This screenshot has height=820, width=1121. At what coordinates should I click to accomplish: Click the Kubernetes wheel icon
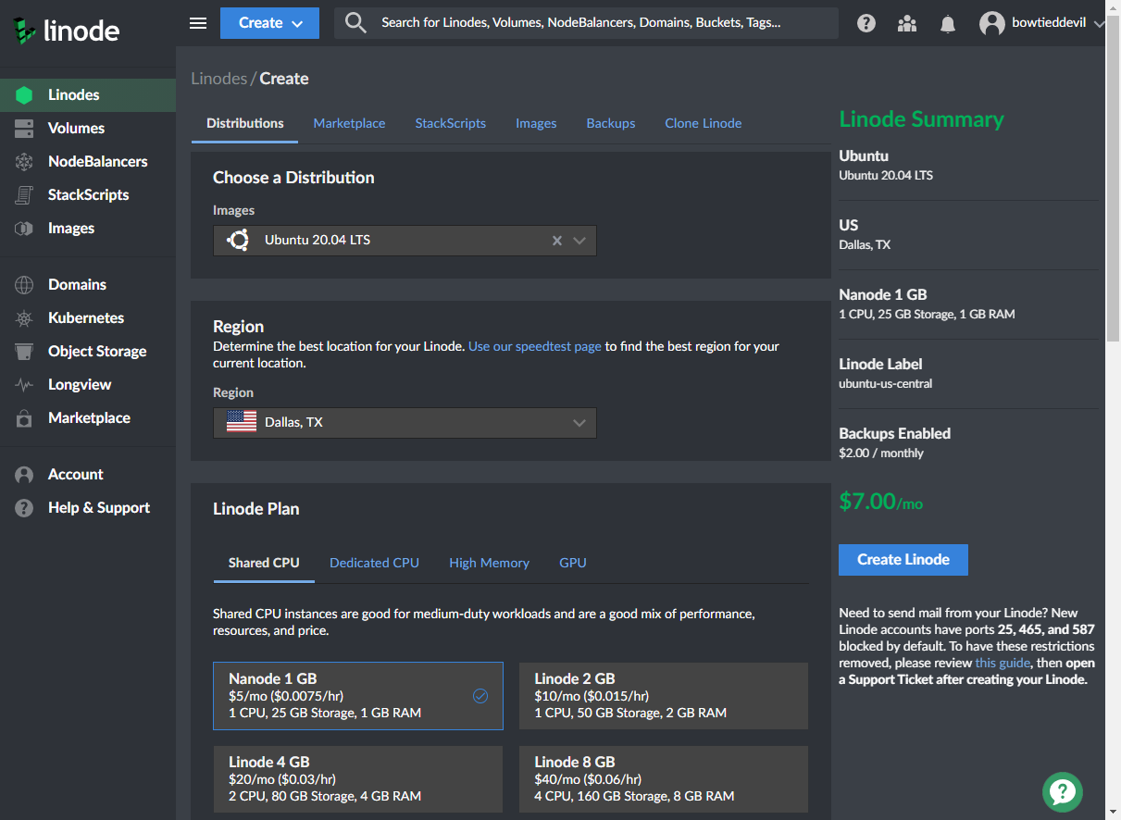[24, 318]
